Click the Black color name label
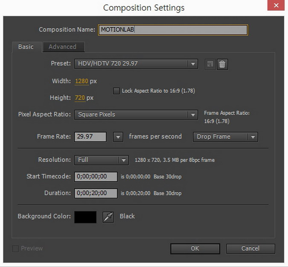Screen dimensions: 288x267 (127, 216)
